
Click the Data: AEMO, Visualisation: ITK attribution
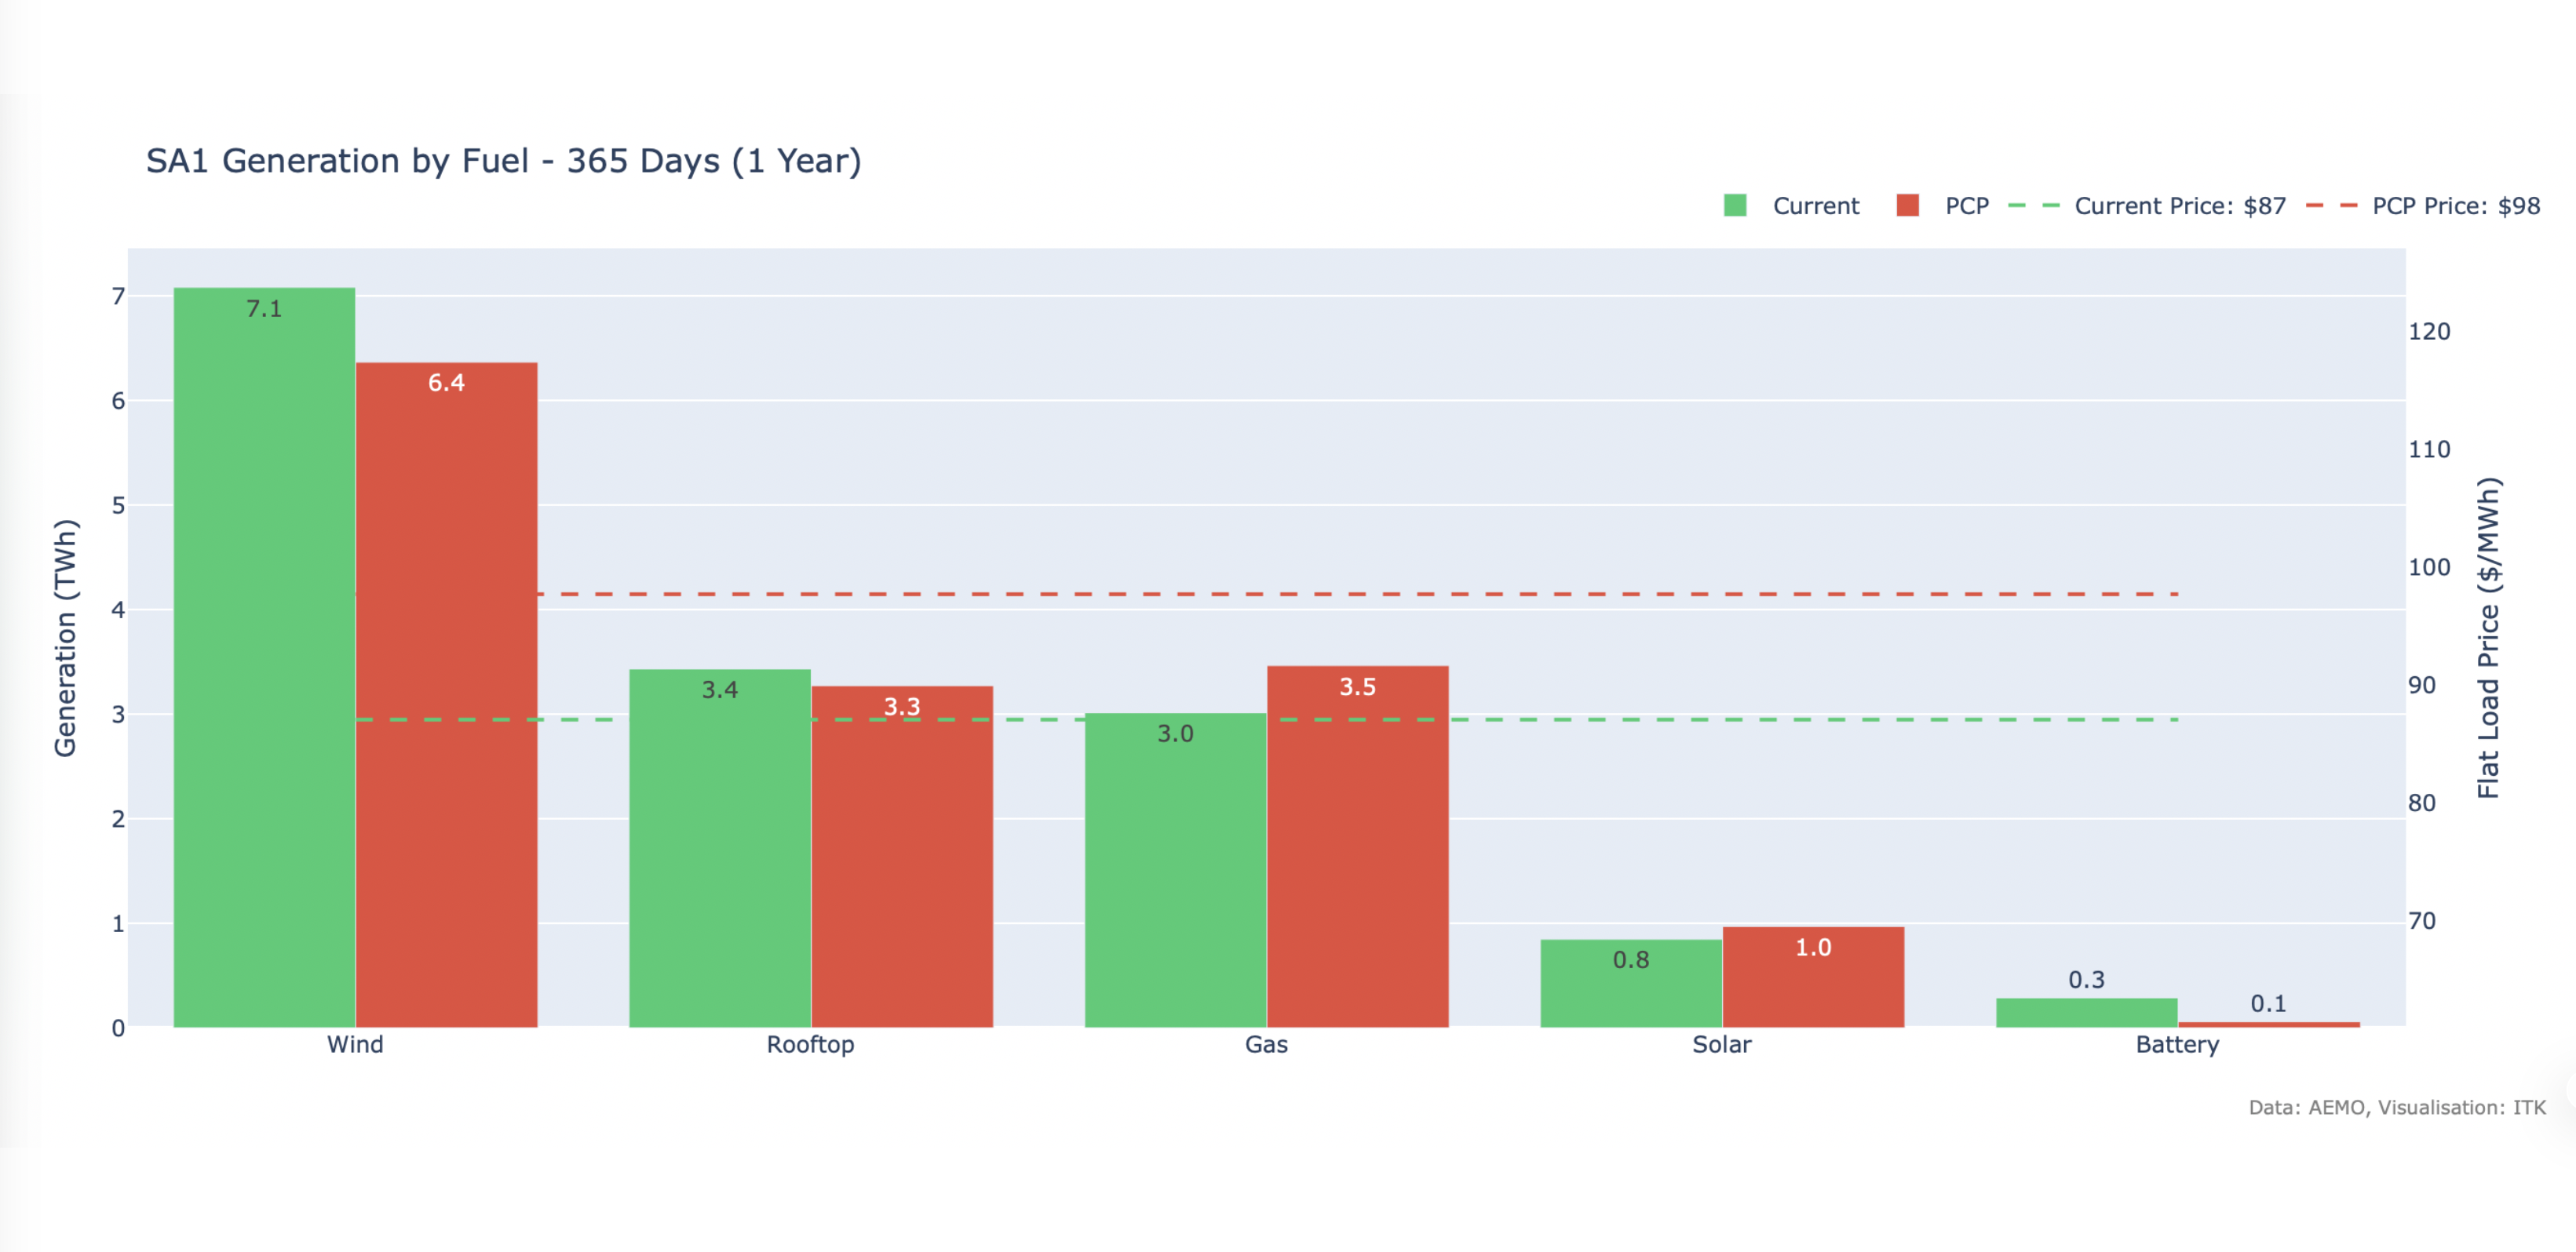click(2396, 1107)
